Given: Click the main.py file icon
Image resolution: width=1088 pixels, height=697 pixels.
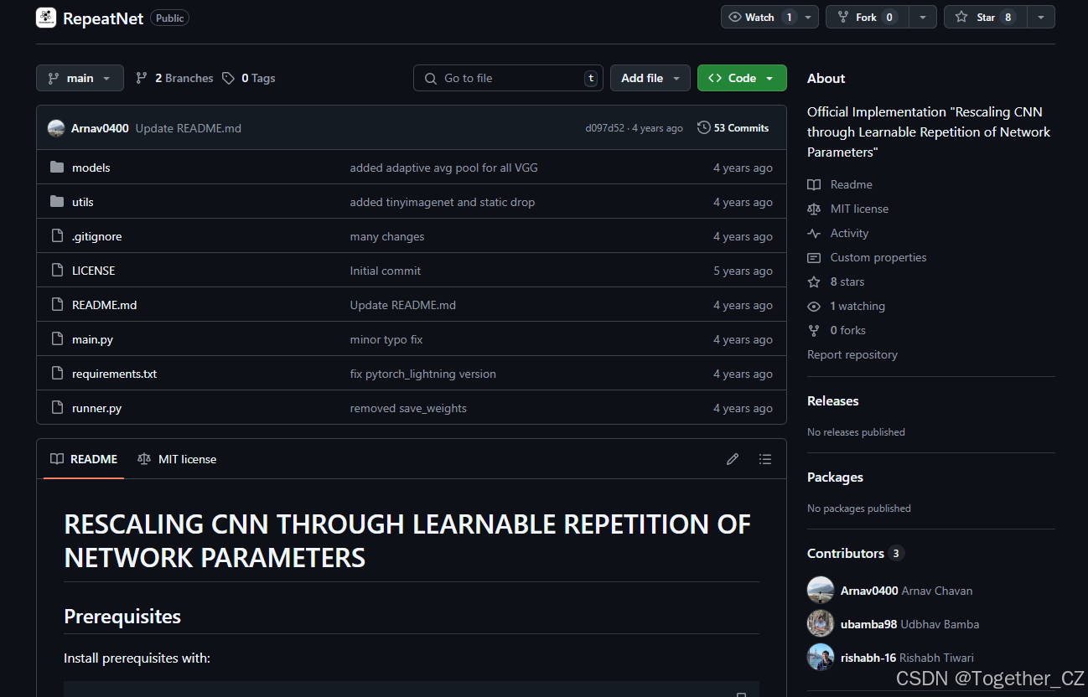Looking at the screenshot, I should point(57,339).
